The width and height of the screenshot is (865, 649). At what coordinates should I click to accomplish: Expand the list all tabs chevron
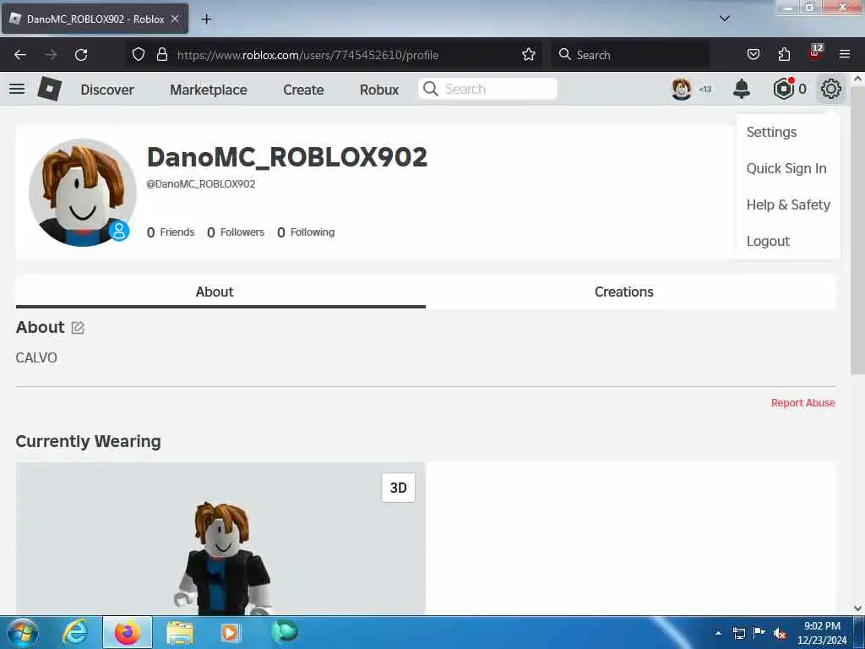tap(725, 19)
